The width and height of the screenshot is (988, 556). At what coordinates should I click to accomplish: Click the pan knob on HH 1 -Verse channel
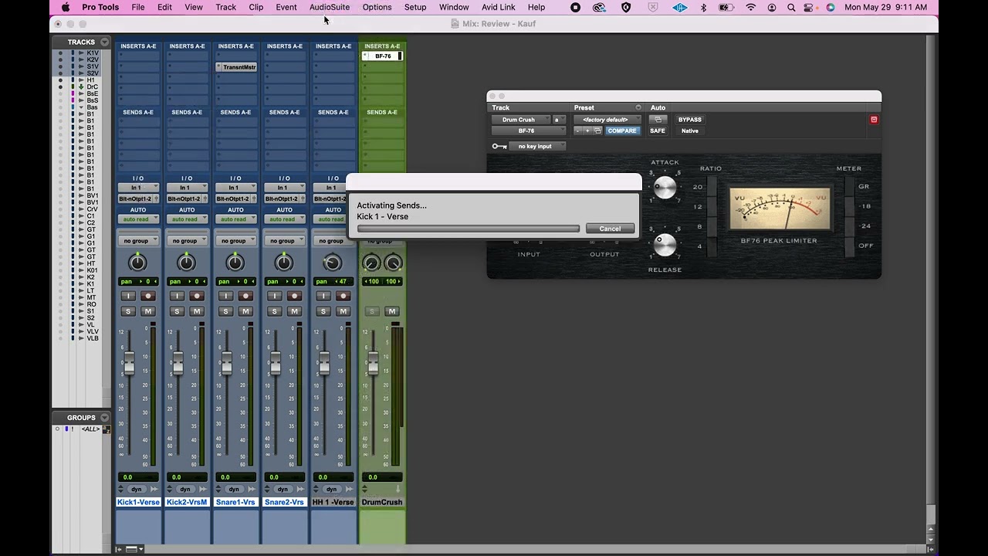tap(332, 263)
